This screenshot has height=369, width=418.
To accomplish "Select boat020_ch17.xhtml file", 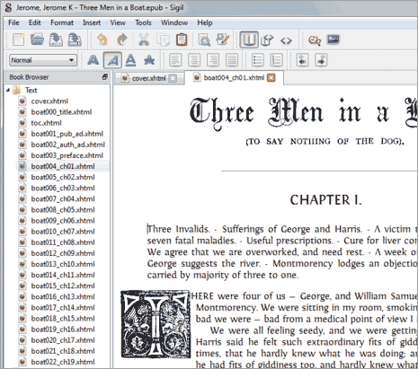I will click(63, 340).
